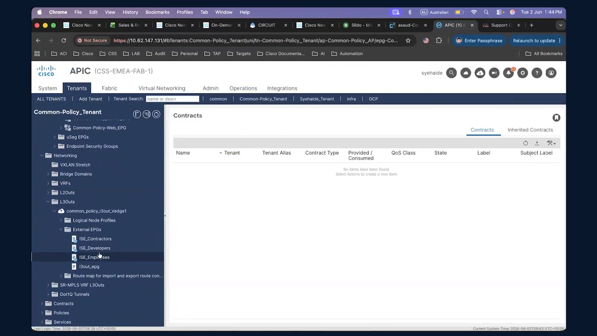This screenshot has width=597, height=336.
Task: Switch to Inherited Contracts tab
Action: click(530, 130)
